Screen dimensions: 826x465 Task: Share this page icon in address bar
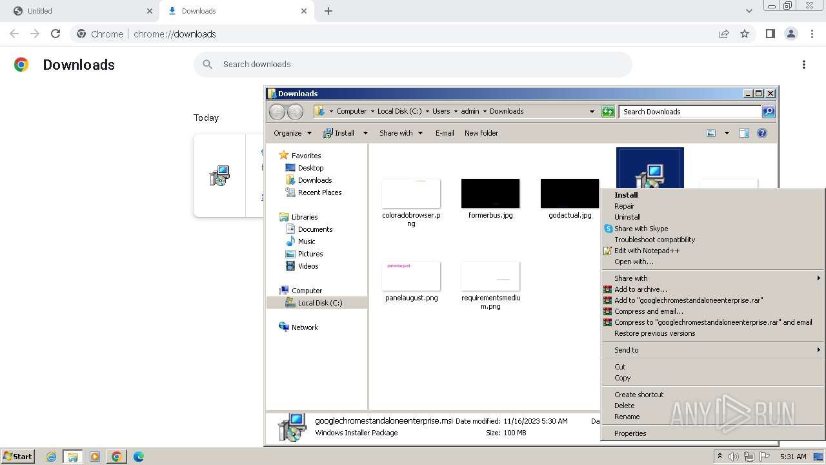coord(724,34)
